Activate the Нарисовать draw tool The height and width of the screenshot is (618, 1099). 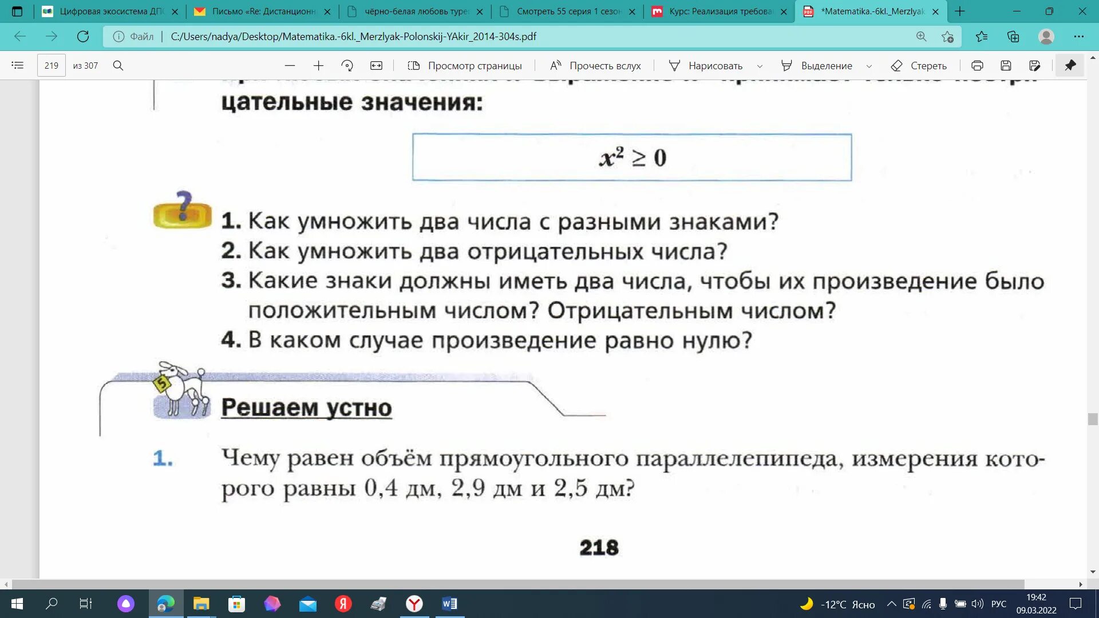pyautogui.click(x=706, y=66)
